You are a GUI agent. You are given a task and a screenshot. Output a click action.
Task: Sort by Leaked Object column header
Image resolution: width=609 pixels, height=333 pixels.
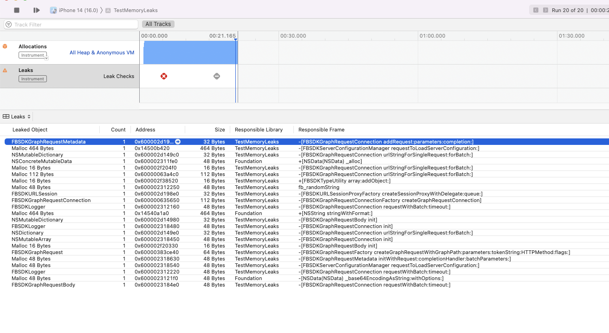click(30, 130)
